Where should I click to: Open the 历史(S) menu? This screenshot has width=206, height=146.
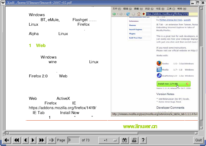click(149, 9)
